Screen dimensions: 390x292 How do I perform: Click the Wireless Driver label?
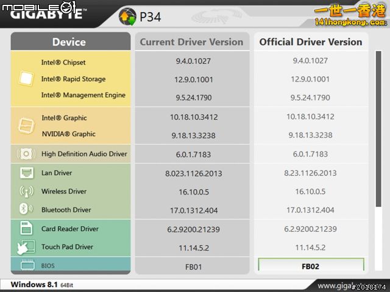64,192
